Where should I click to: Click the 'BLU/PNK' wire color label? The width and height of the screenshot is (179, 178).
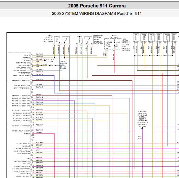39,130
